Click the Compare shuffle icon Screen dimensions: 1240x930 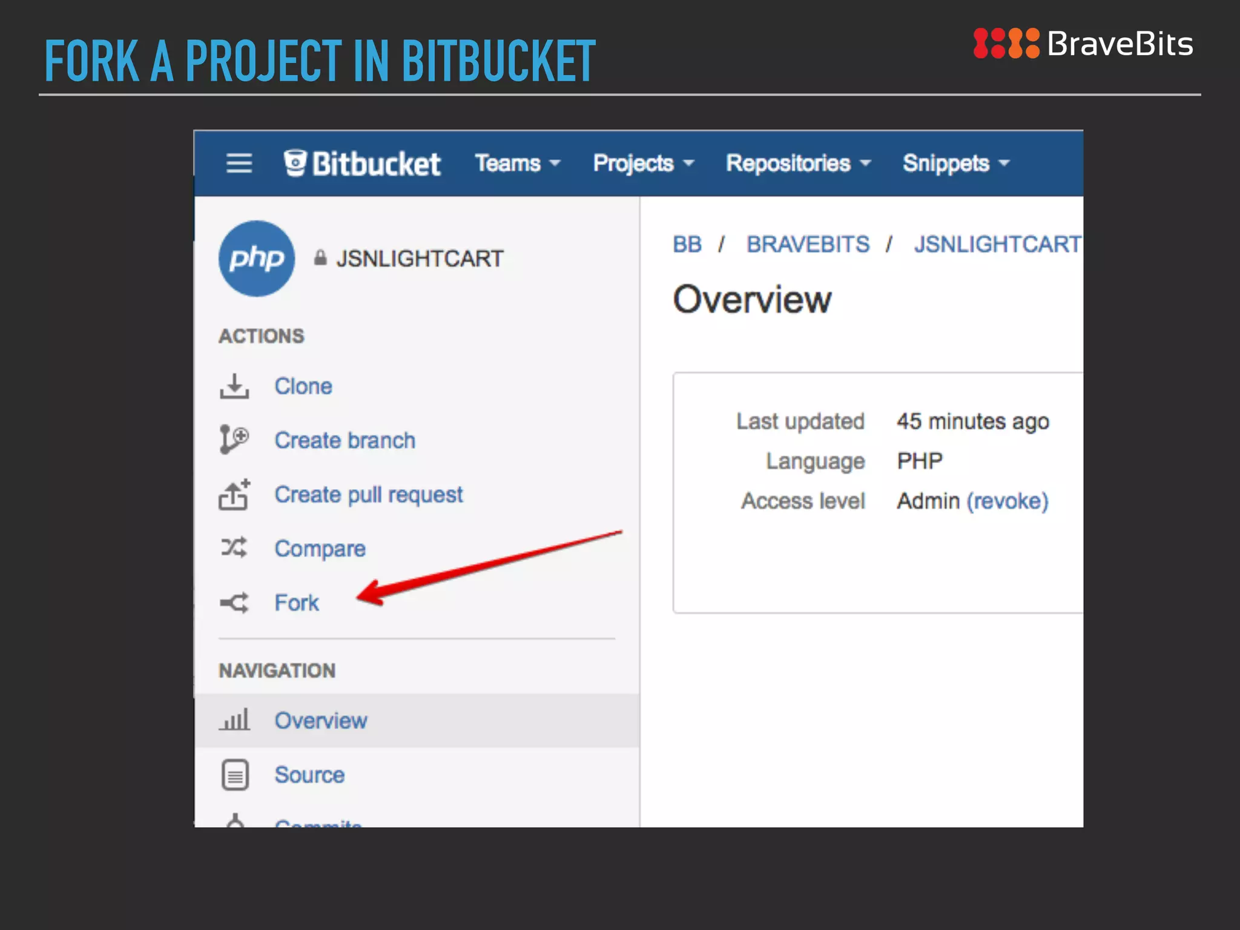click(x=234, y=548)
